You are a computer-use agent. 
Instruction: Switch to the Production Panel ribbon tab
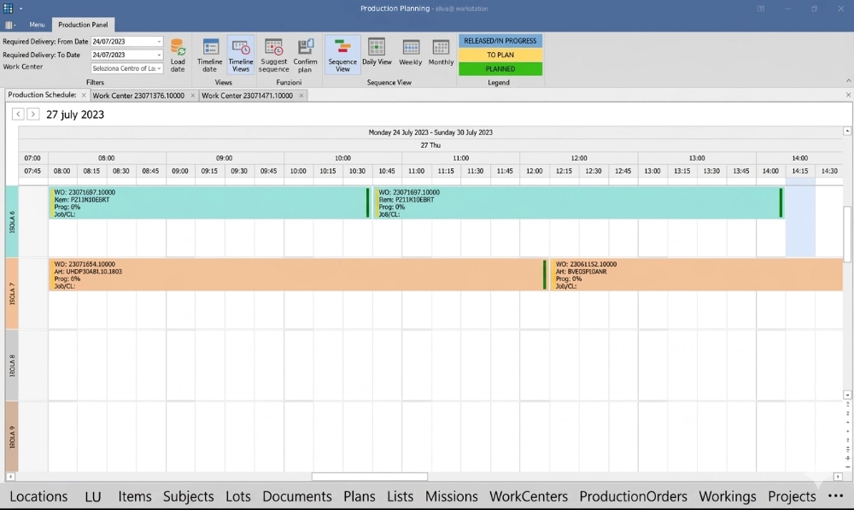tap(83, 25)
